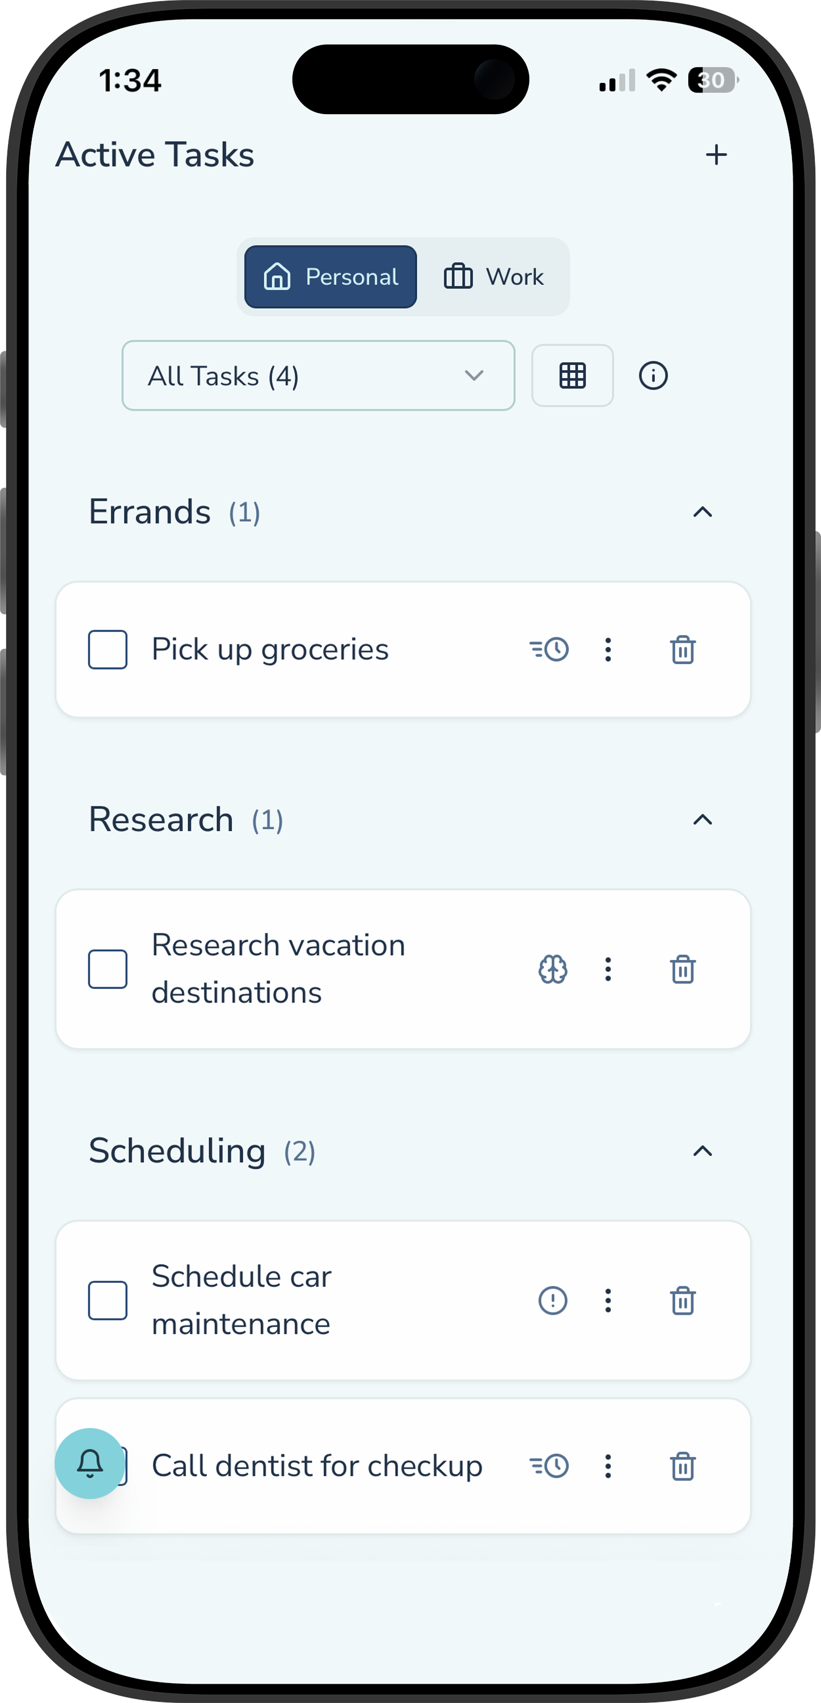Collapse the Research section
The width and height of the screenshot is (821, 1703).
(x=702, y=820)
